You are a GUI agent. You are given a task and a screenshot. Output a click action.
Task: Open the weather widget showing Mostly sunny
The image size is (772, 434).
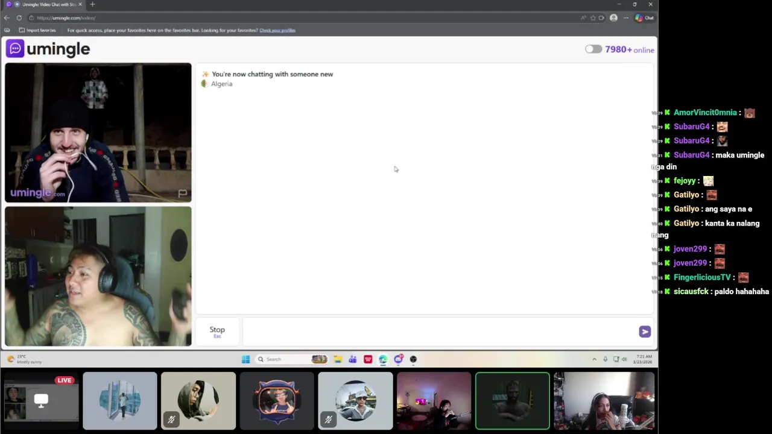click(x=24, y=359)
